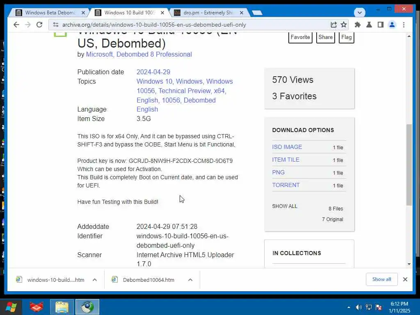This screenshot has width=420, height=315.
Task: Open site information icon in address bar
Action: (56, 25)
